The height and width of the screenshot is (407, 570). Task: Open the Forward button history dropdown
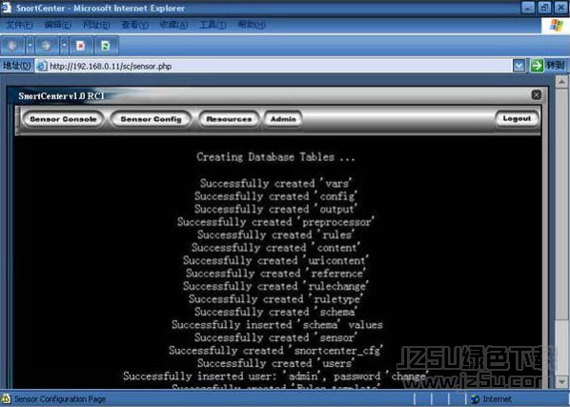point(64,46)
